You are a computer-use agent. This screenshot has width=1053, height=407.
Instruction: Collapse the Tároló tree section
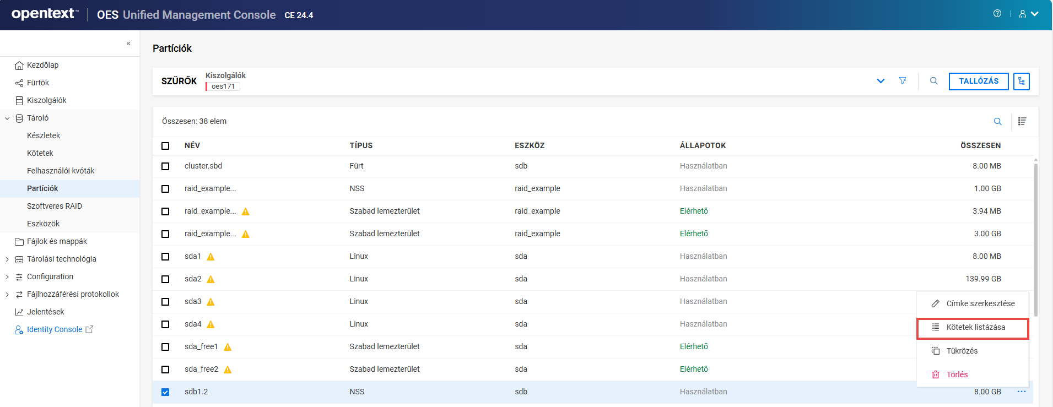click(x=7, y=118)
